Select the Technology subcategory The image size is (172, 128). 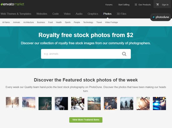pos(88,22)
